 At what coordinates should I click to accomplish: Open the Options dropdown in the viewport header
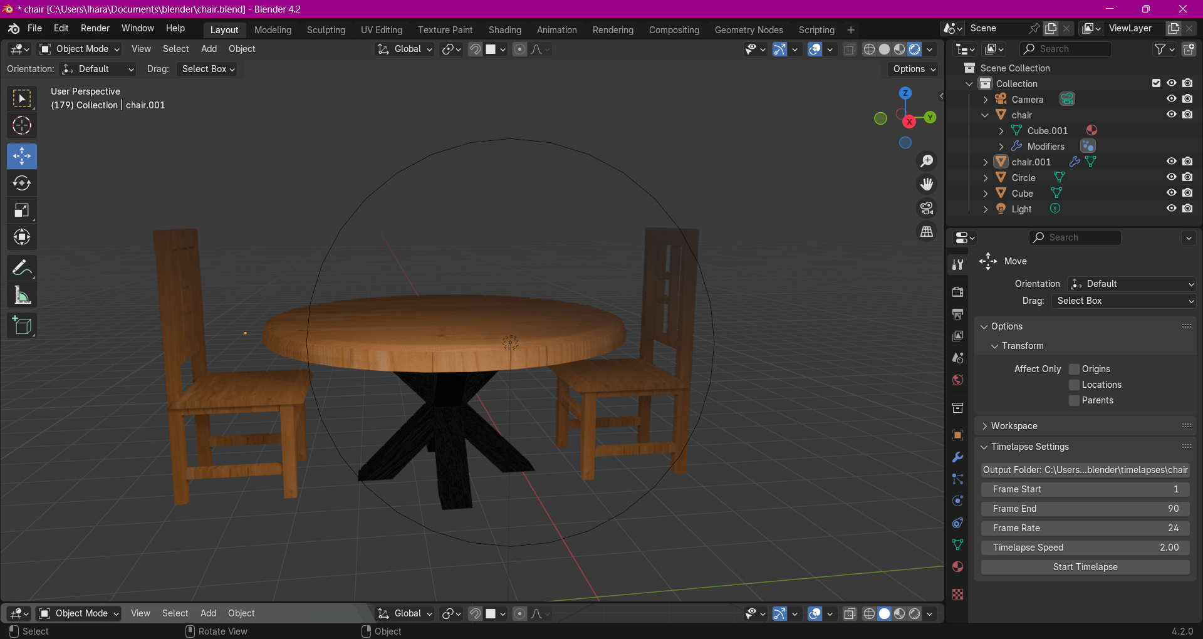click(914, 69)
